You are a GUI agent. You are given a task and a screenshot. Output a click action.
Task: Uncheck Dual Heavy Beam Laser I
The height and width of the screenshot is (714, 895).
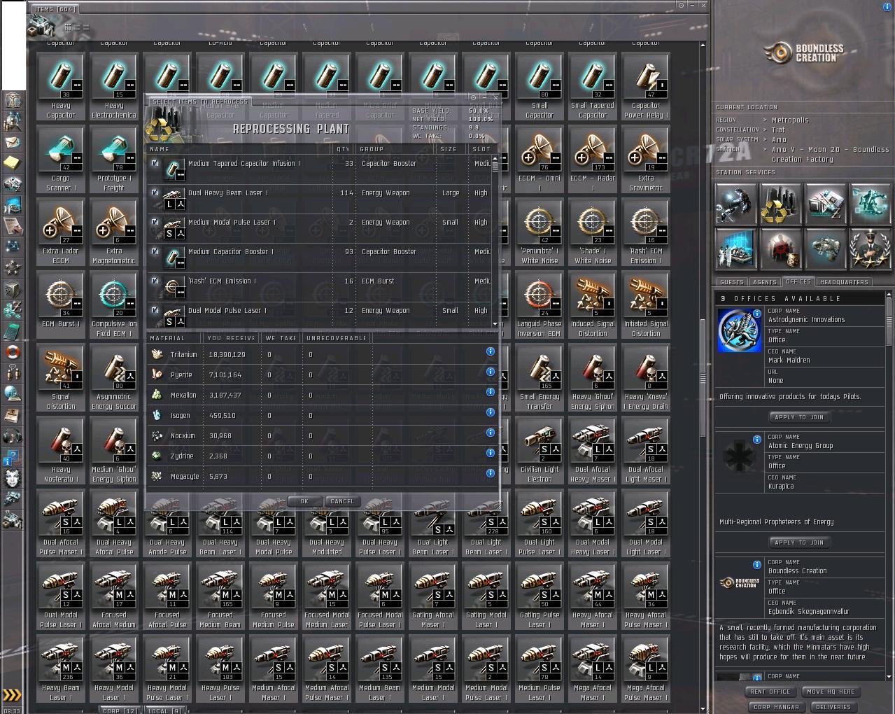coord(155,192)
